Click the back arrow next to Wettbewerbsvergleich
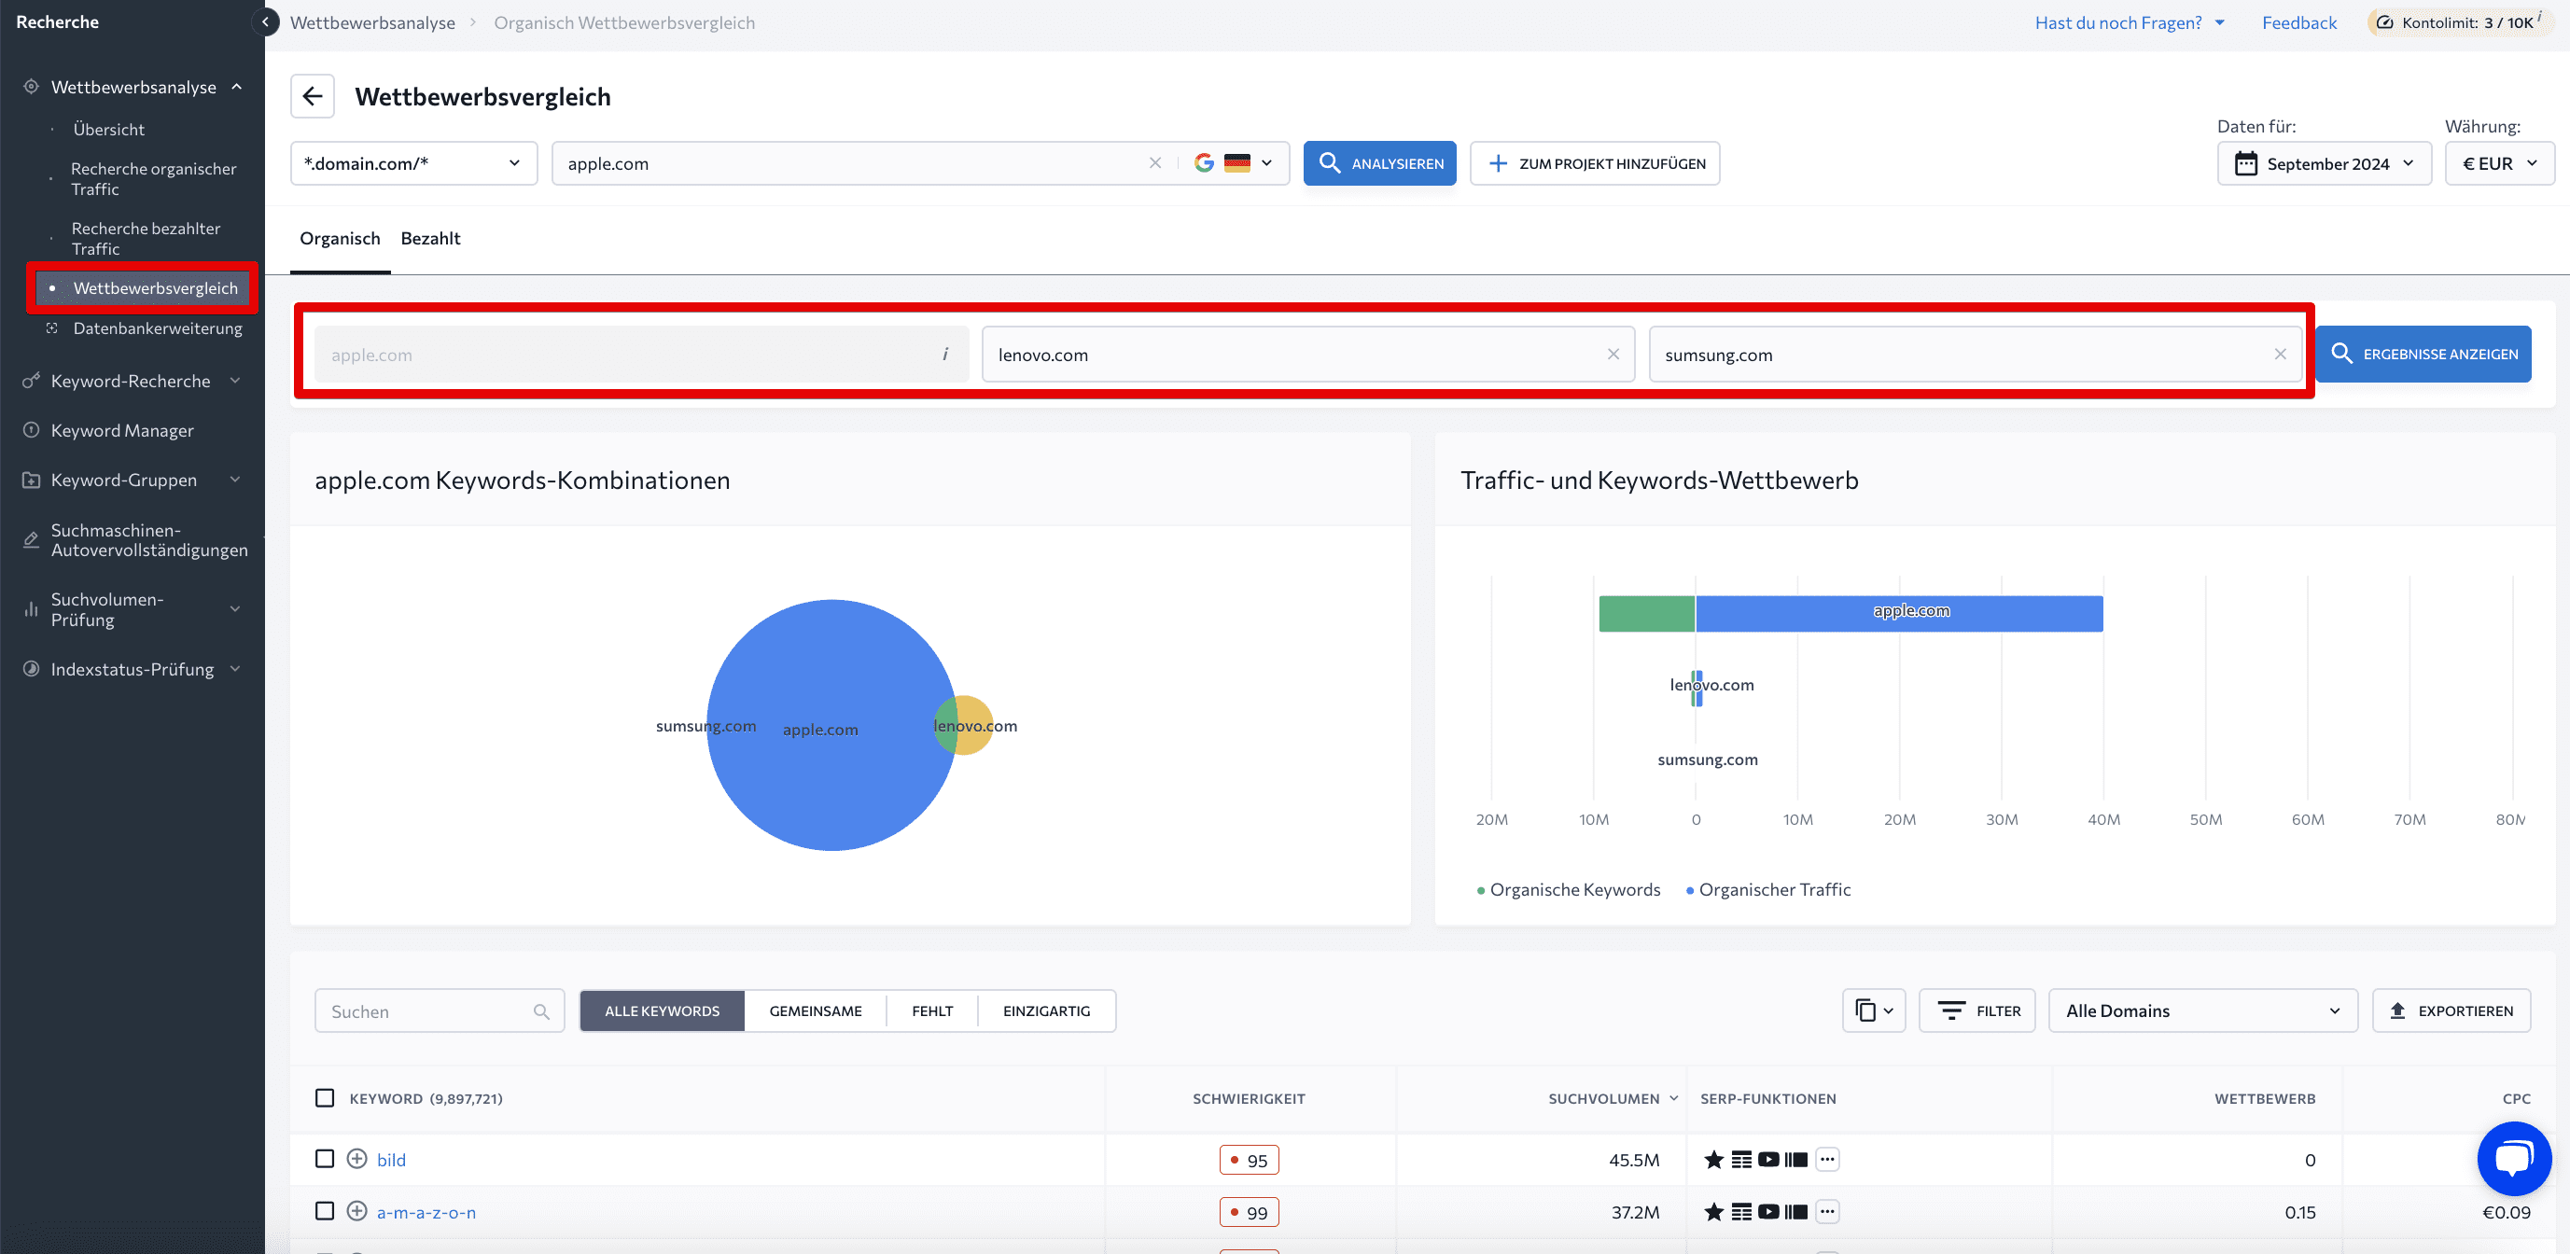This screenshot has width=2570, height=1254. 313,97
